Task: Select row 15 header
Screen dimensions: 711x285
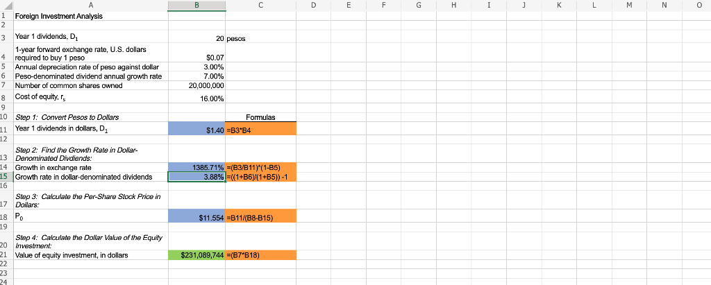Action: pos(7,177)
